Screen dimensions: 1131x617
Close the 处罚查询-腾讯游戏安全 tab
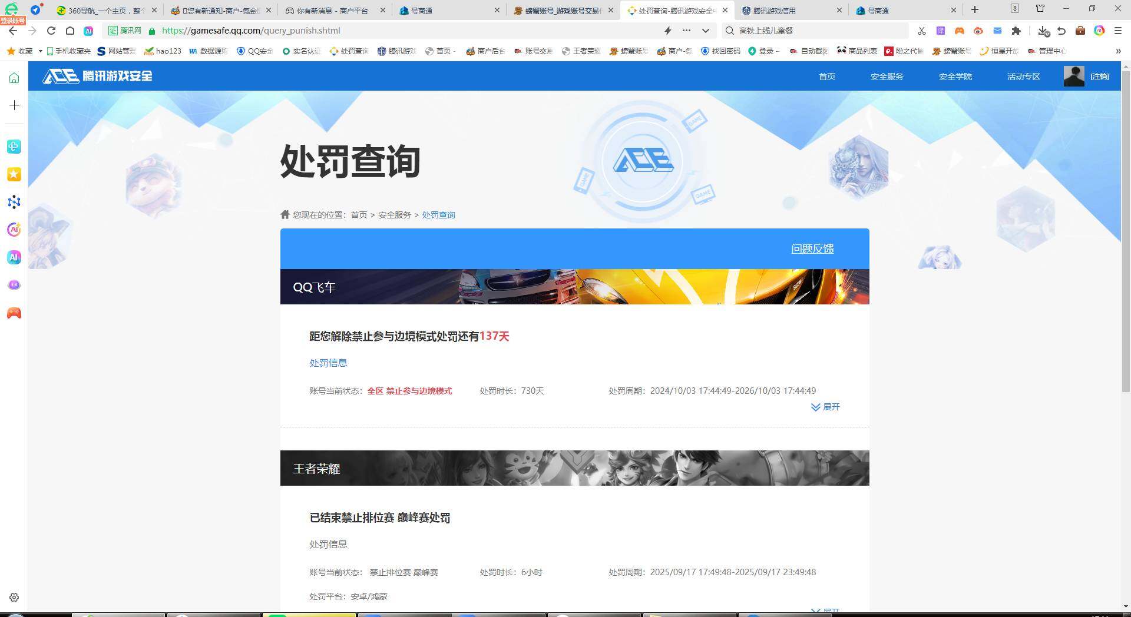(x=725, y=10)
